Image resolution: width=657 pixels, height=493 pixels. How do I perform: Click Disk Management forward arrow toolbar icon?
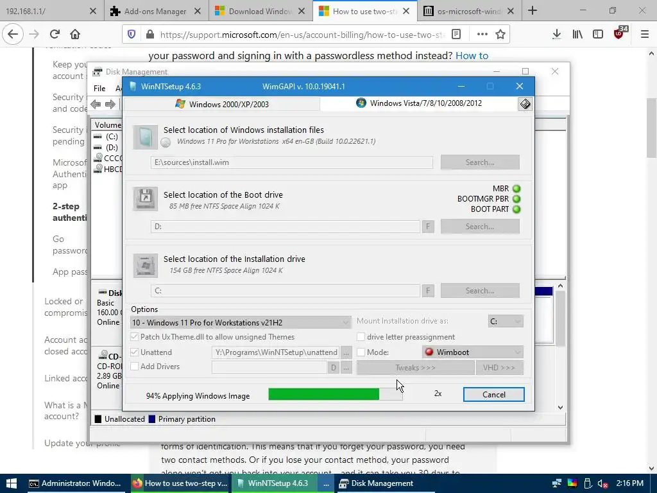pyautogui.click(x=110, y=105)
